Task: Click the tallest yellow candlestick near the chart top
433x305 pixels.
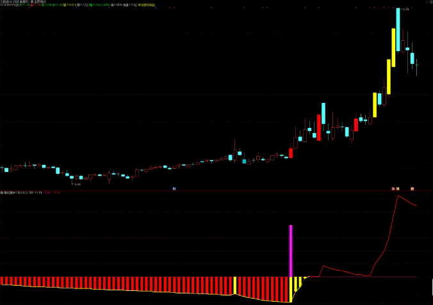Action: pyautogui.click(x=393, y=47)
